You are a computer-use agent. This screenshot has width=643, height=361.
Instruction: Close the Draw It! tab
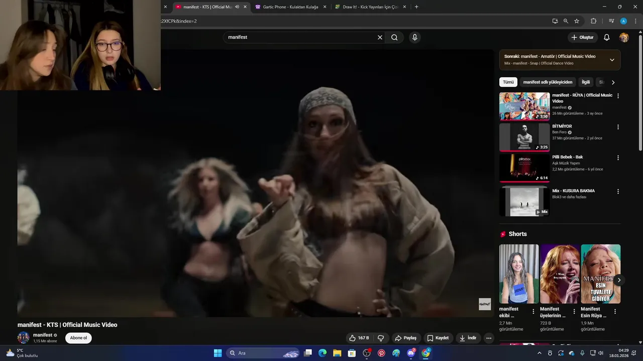point(404,7)
